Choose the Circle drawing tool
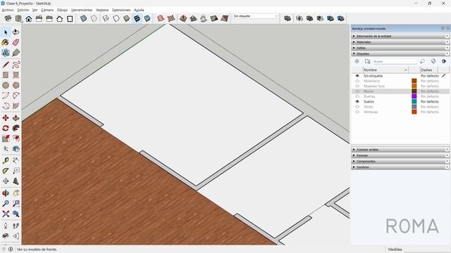Viewport: 451px width, 253px height. tap(6, 85)
